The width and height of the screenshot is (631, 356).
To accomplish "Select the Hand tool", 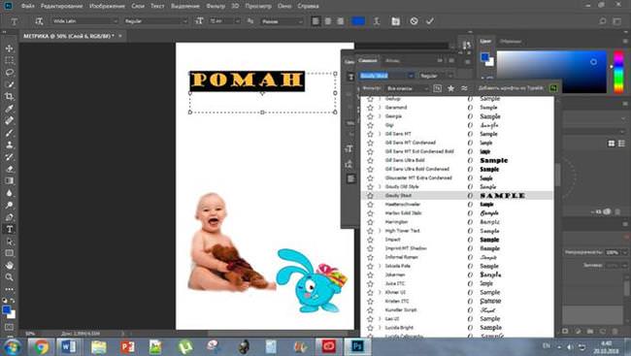I will (x=10, y=265).
